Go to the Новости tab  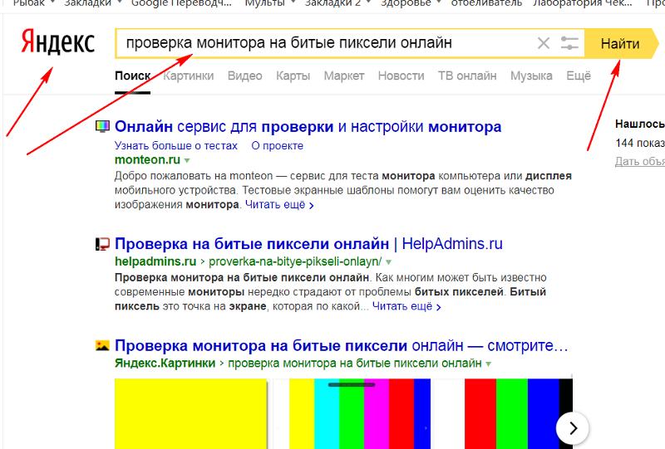(401, 76)
